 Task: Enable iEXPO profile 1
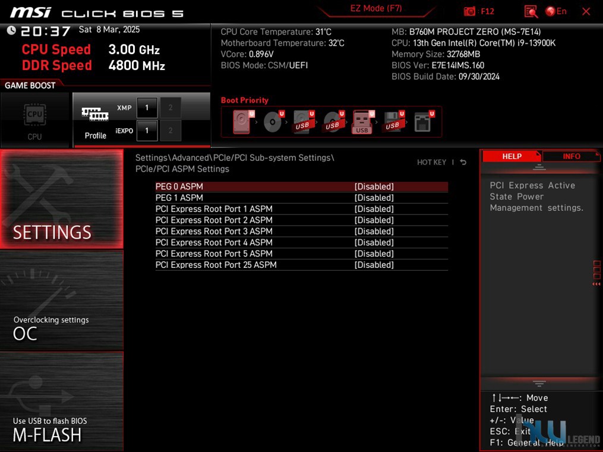click(147, 131)
